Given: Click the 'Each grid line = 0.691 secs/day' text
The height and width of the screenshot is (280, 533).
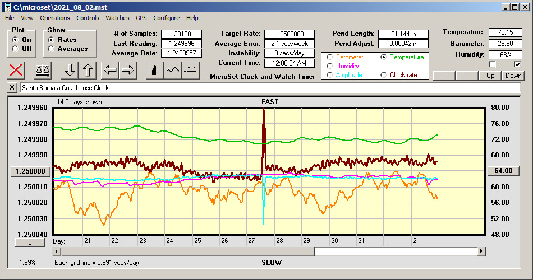Looking at the screenshot, I should tap(97, 262).
